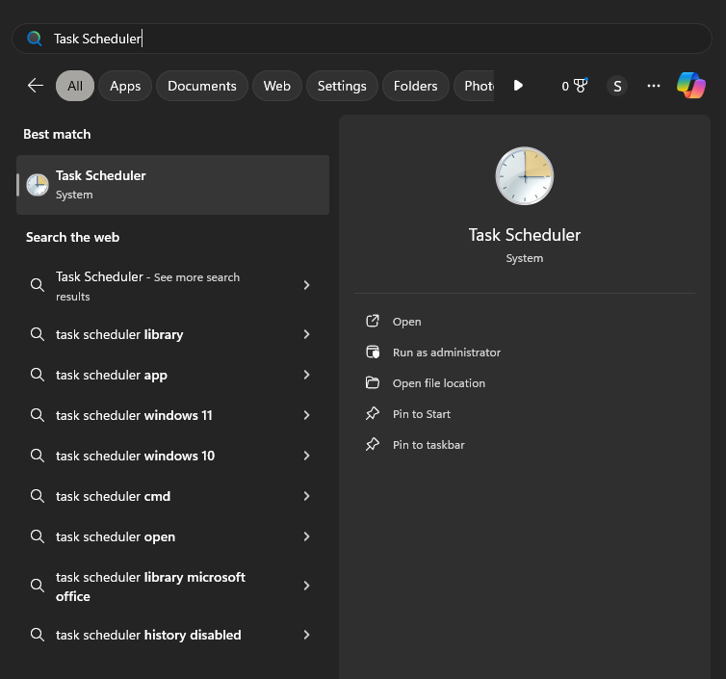726x679 pixels.
Task: Expand chevron for 'task scheduler cmd'
Action: tap(306, 496)
